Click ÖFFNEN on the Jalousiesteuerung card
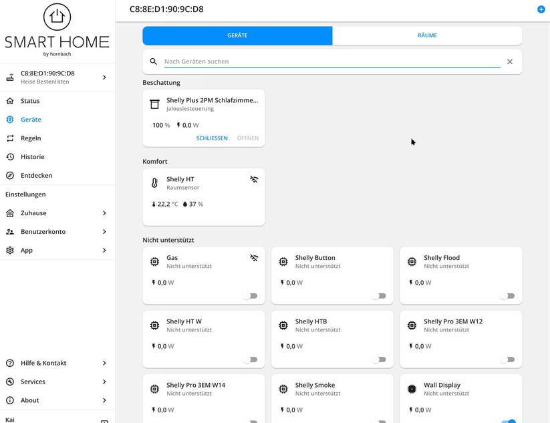Image resolution: width=550 pixels, height=423 pixels. pos(247,138)
